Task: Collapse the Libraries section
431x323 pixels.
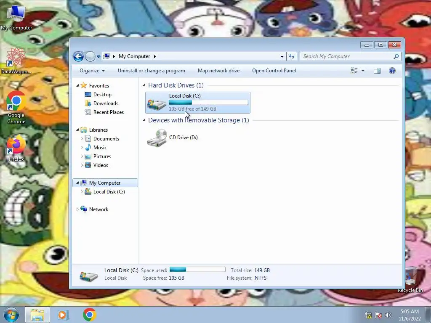Action: pos(77,130)
